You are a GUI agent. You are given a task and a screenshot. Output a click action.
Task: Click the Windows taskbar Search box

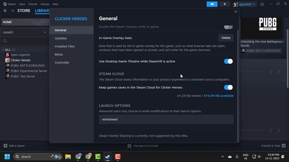pyautogui.click(x=37, y=157)
